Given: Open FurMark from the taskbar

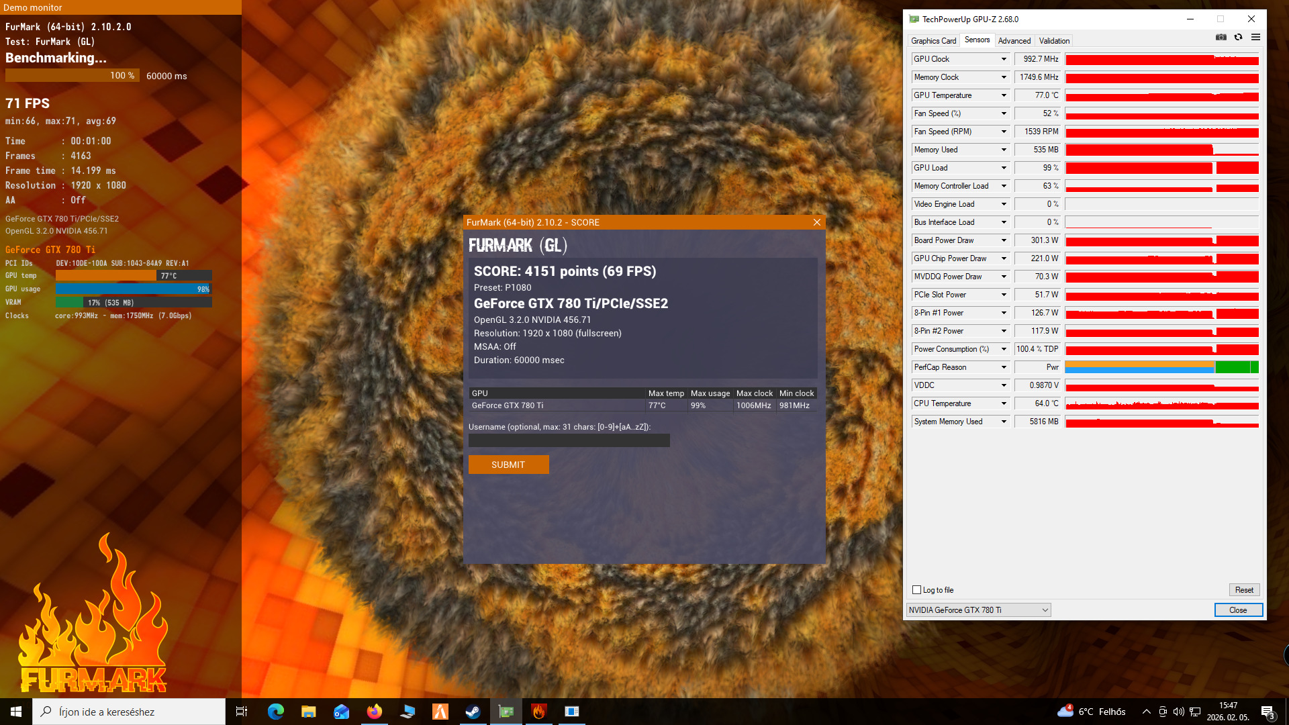Looking at the screenshot, I should tap(538, 712).
